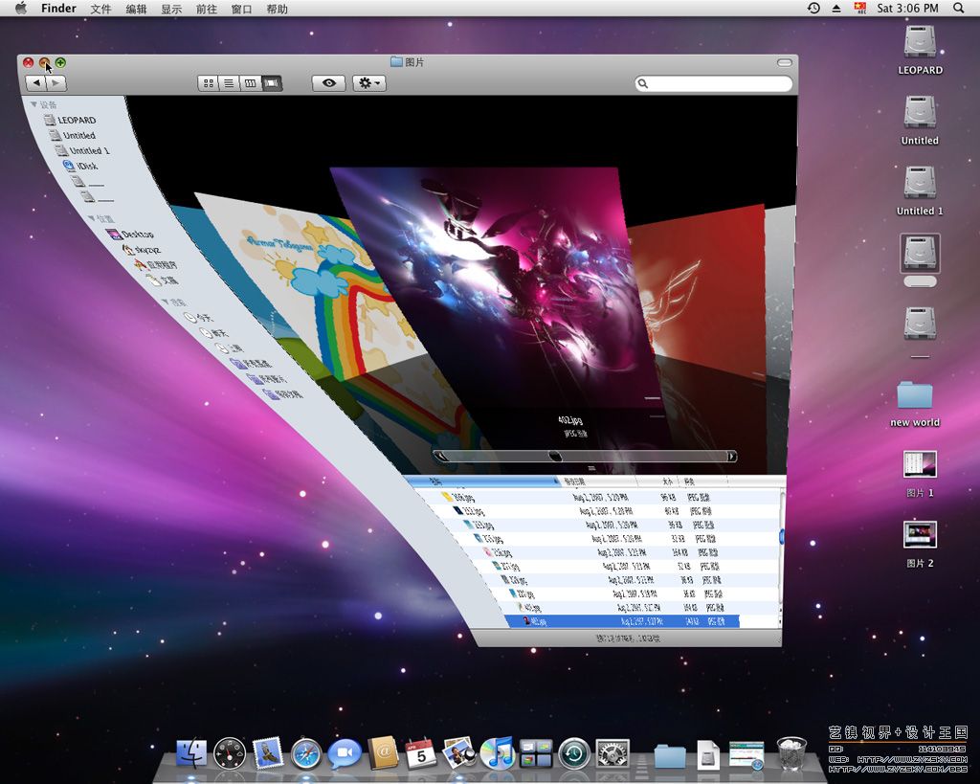
Task: Open the Finder menu
Action: pos(58,8)
